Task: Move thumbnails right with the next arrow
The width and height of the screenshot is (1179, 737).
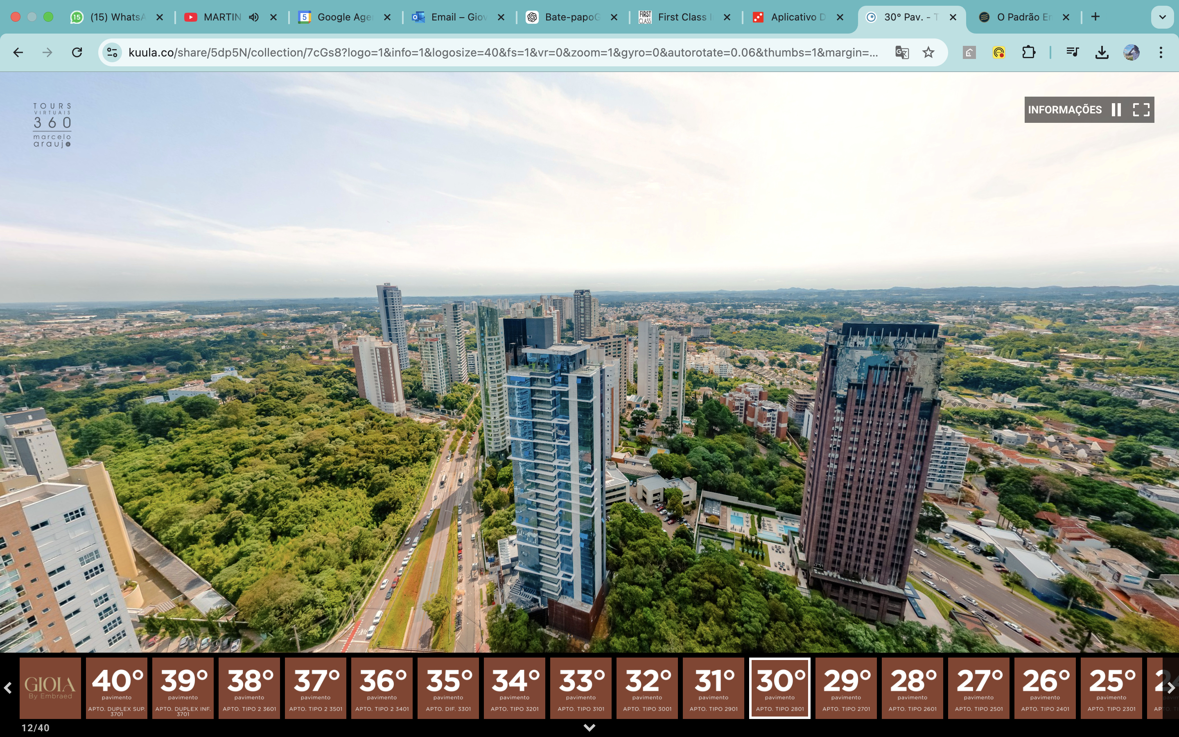Action: 1171,688
